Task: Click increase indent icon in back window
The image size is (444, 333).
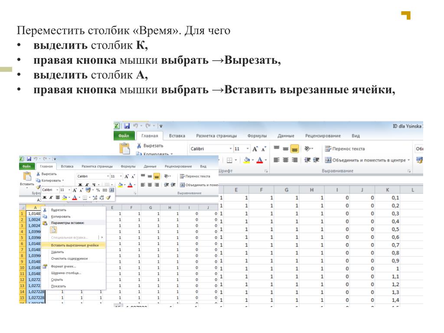Action: [x=316, y=160]
